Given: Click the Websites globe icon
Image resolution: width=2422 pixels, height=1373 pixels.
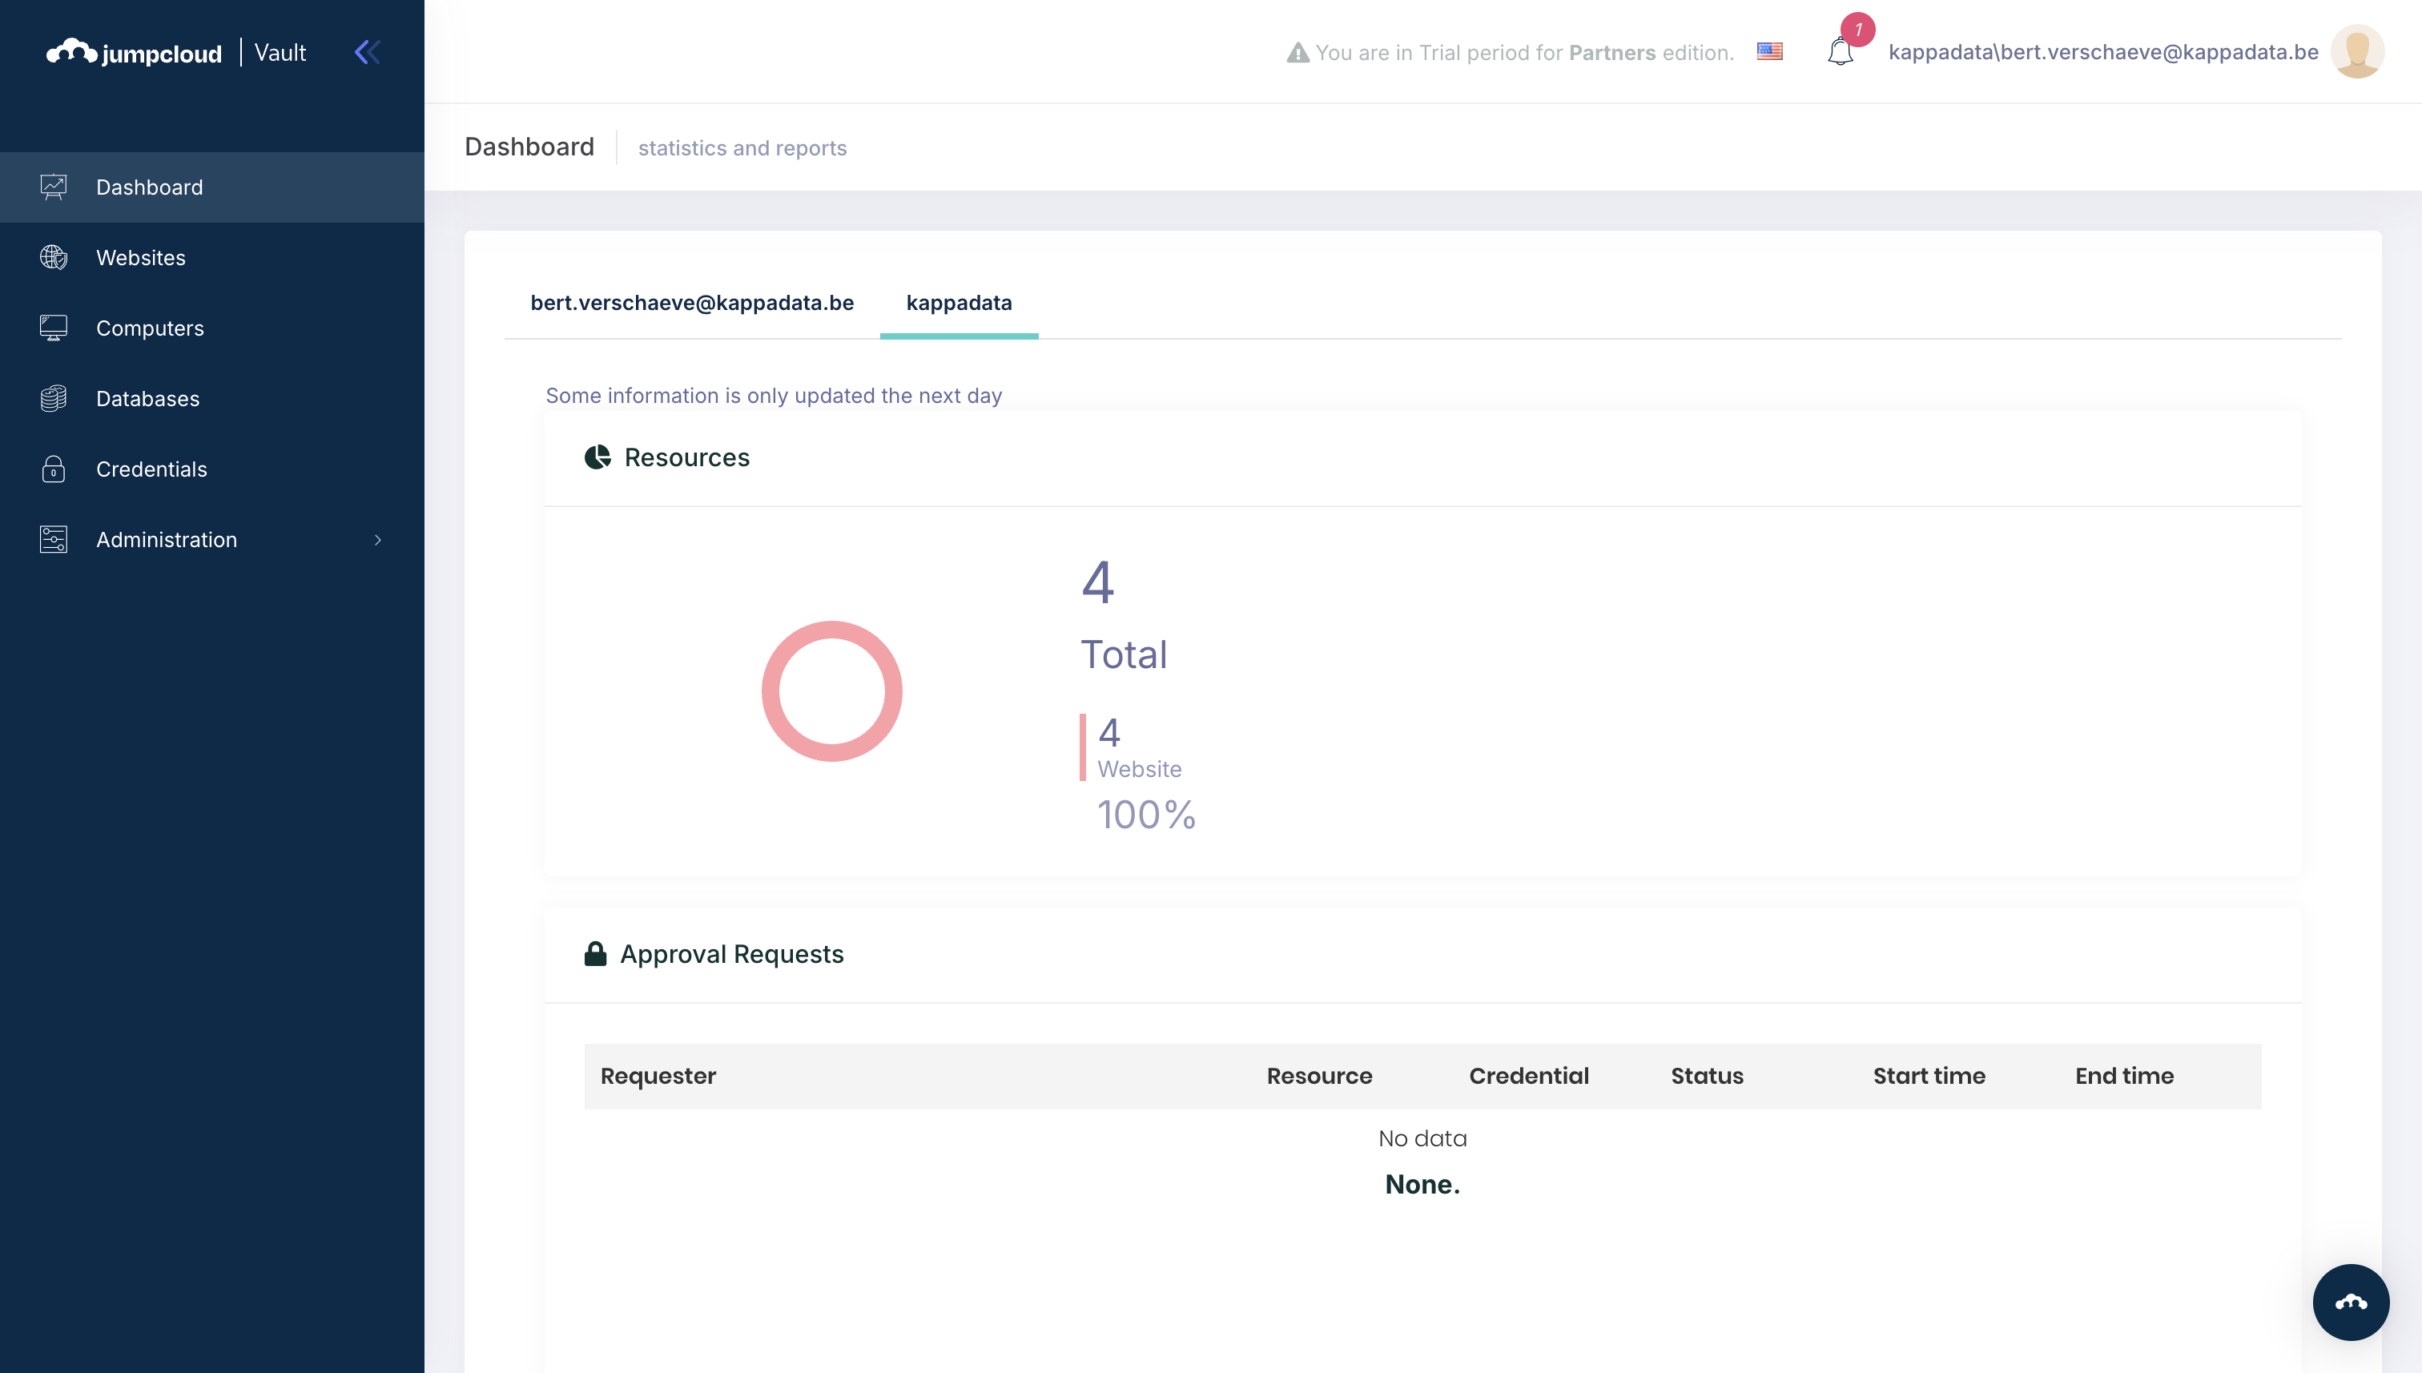Looking at the screenshot, I should (x=54, y=257).
